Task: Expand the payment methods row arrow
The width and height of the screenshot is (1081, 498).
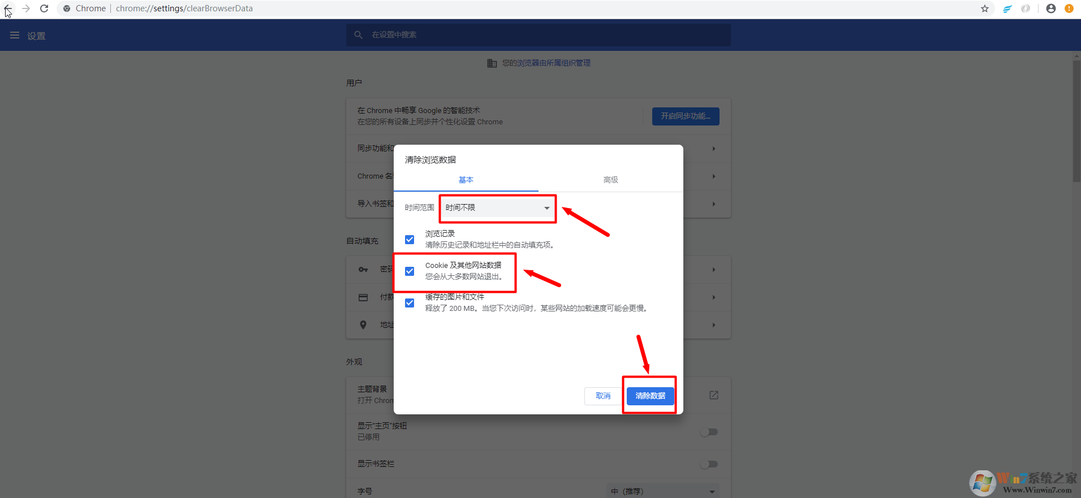Action: point(714,297)
